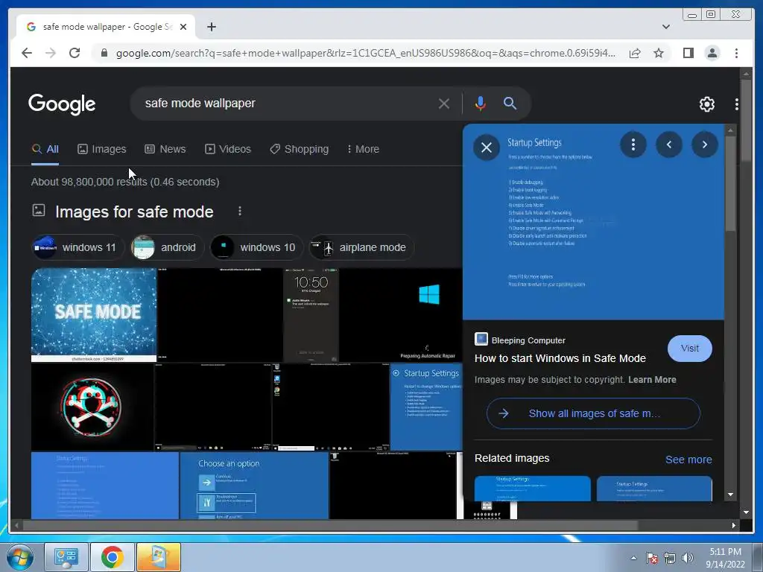Open first related Startup Settings image
Viewport: 763px width, 572px height.
532,489
